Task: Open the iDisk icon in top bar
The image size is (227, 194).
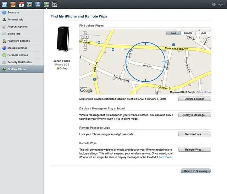Action: (38, 4)
